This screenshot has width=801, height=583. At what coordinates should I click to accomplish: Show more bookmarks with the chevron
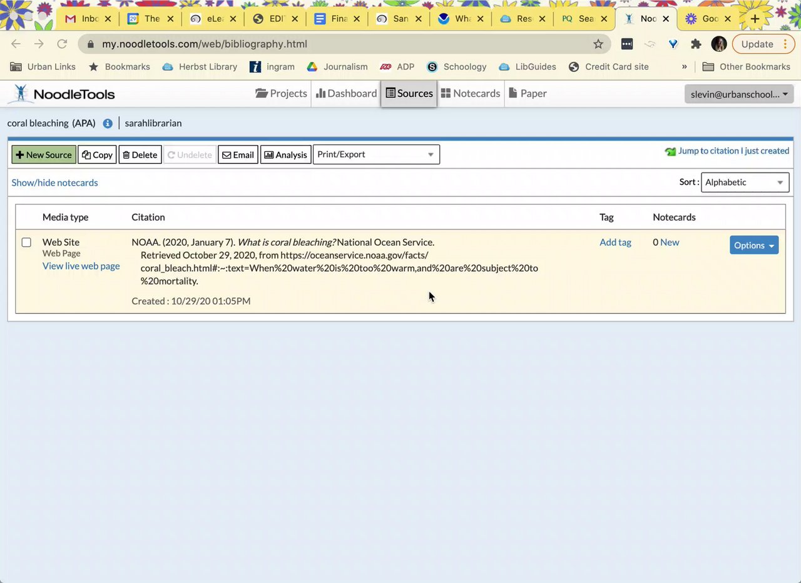tap(684, 67)
